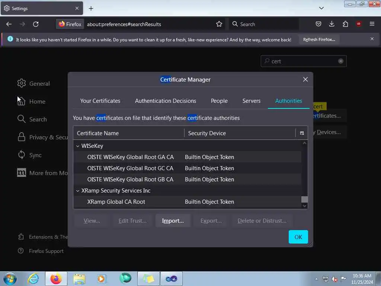Select OISTE WISeKey Global Root GC CA
This screenshot has height=286, width=381.
(x=188, y=168)
